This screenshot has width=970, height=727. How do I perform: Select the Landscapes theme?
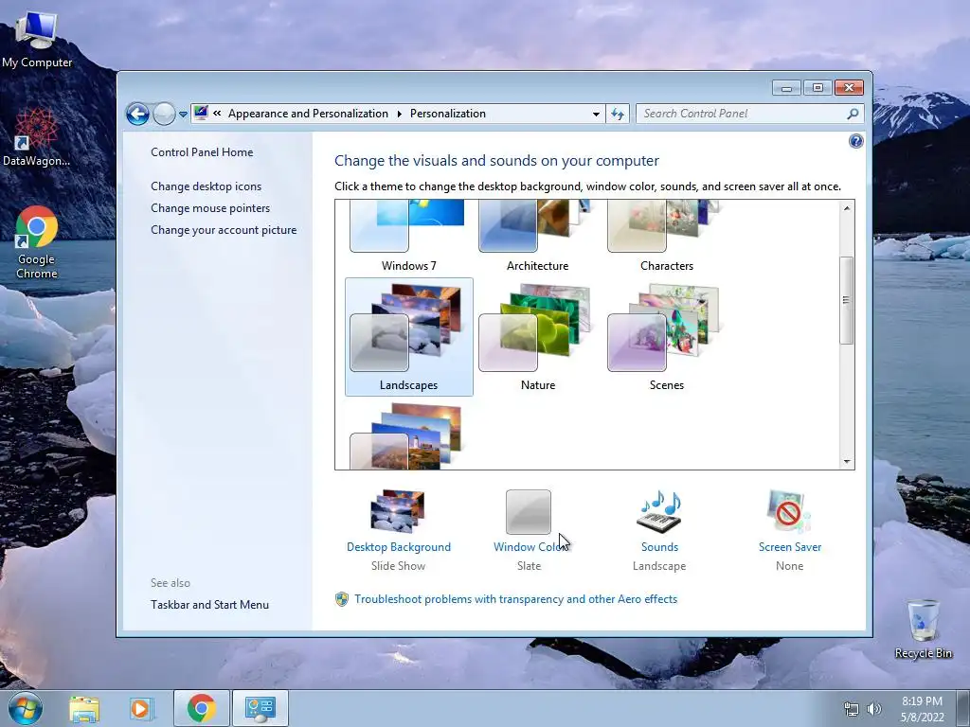(409, 337)
